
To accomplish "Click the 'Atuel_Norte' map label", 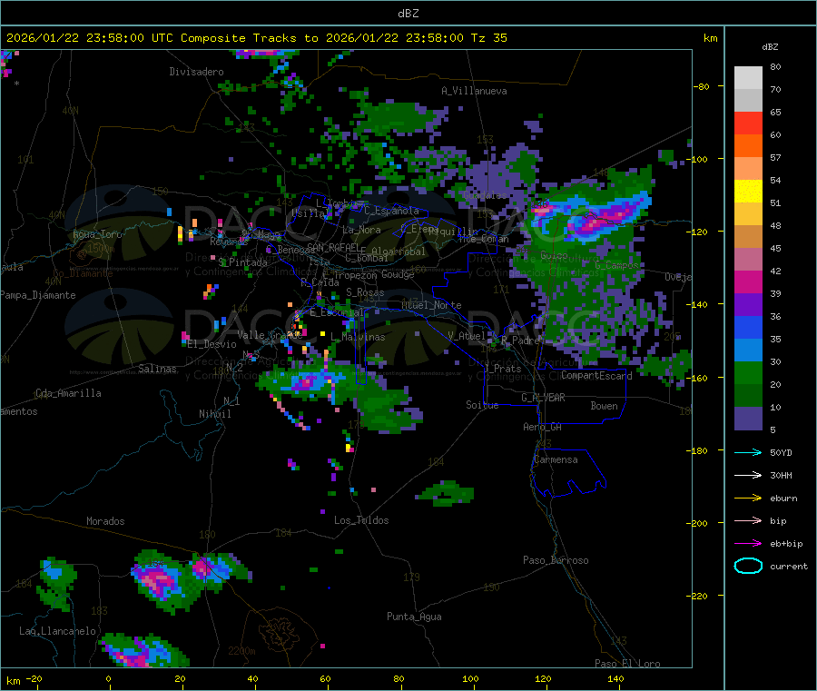I will point(431,305).
